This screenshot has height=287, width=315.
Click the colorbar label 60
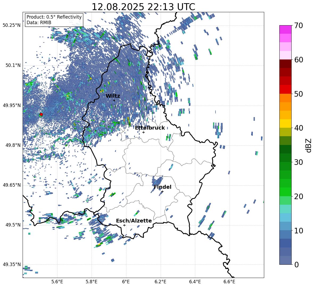[x=299, y=60]
